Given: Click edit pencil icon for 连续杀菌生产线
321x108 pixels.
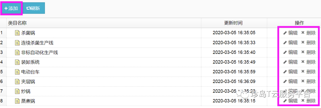Looking at the screenshot, I should (x=285, y=43).
